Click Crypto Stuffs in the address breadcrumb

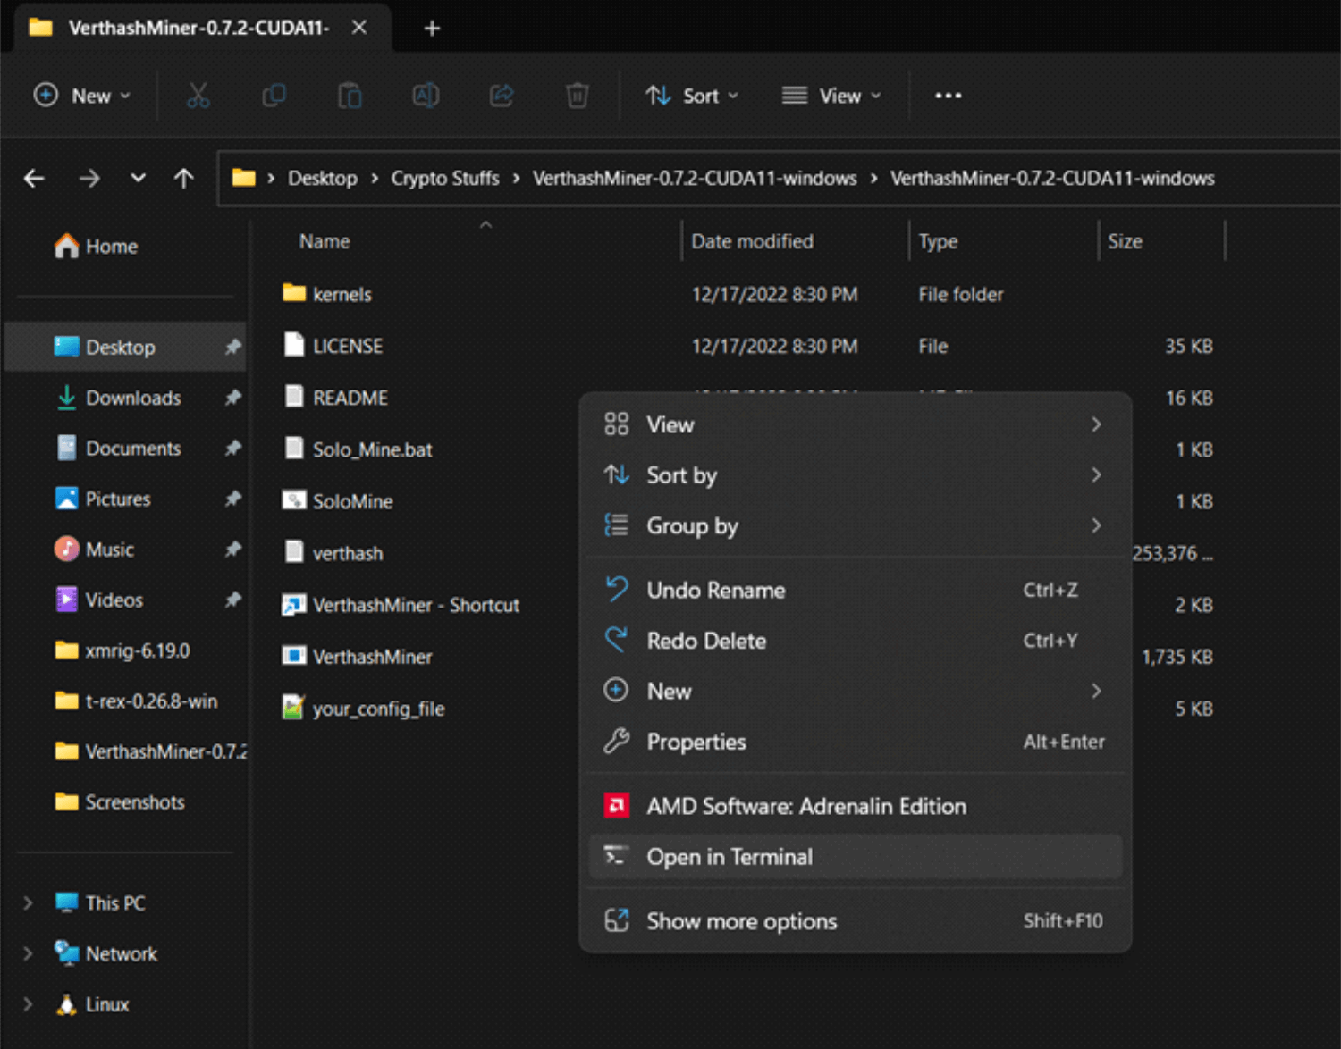(445, 179)
